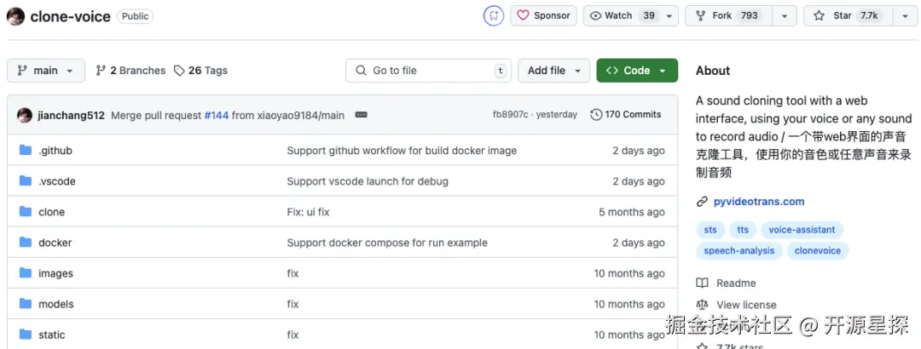This screenshot has height=349, width=921.
Task: Open the .github folder
Action: (x=55, y=151)
